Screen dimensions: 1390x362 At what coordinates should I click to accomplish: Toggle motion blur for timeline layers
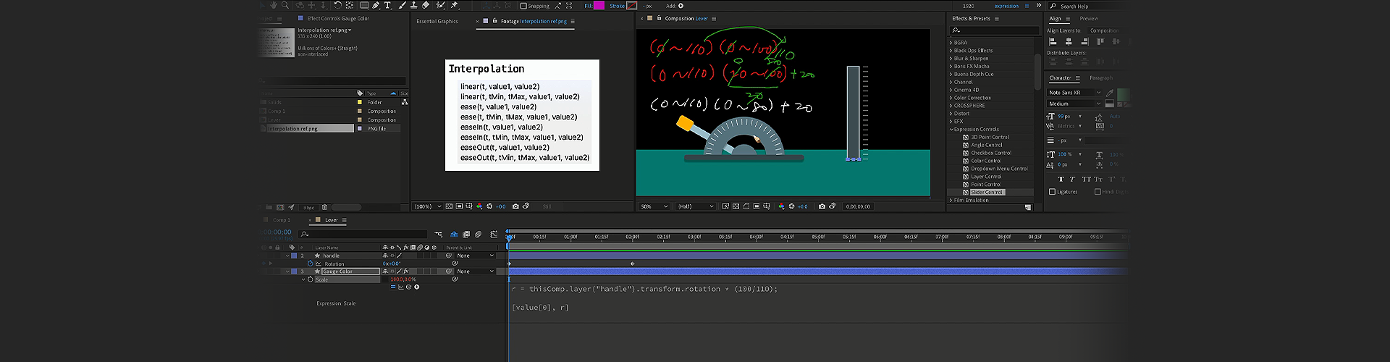(479, 235)
